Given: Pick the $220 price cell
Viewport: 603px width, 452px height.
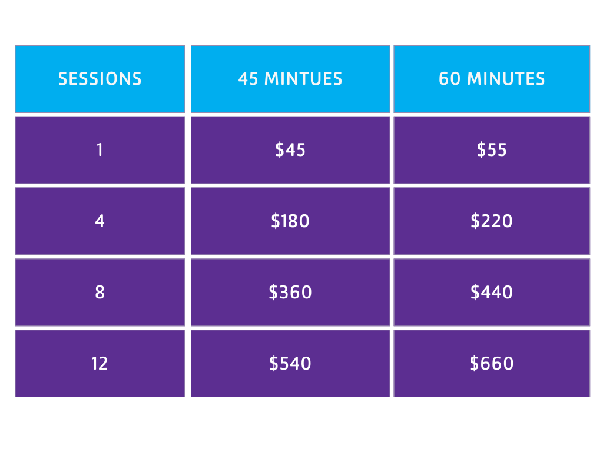Looking at the screenshot, I should 492,221.
